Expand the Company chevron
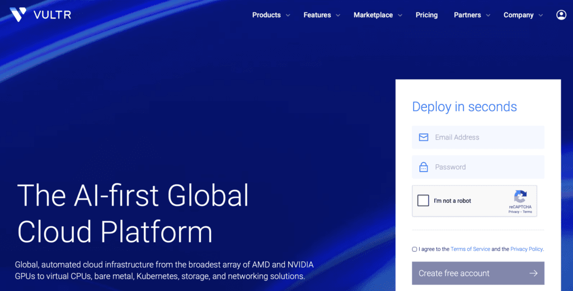This screenshot has width=573, height=291. (x=541, y=15)
